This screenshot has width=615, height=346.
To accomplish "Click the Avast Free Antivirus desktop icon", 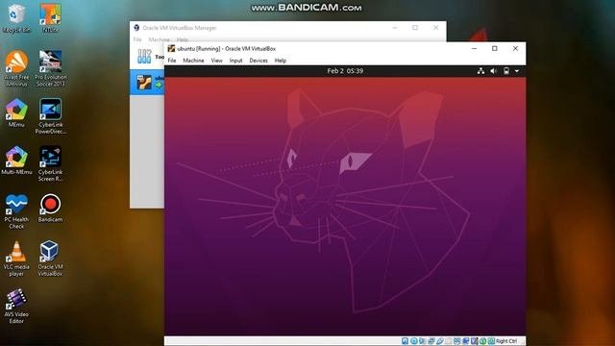I will pos(16,68).
